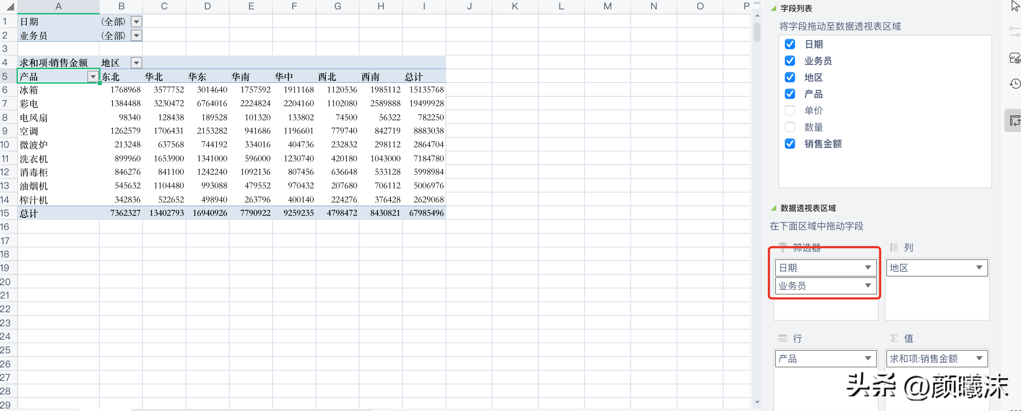Open the 地区 column label dropdown in row 4
Viewport: 1021px width, 411px height.
coord(136,63)
